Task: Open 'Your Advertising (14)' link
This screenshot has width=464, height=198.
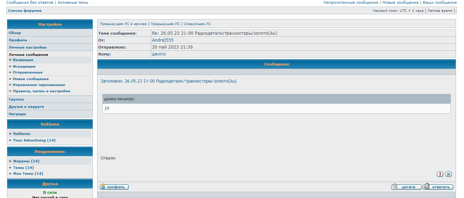Action: click(x=34, y=140)
